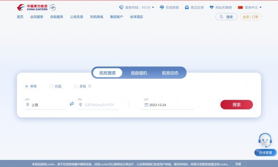The height and width of the screenshot is (167, 278).
Task: Click the accessibility heart icon
Action: (x=212, y=7)
